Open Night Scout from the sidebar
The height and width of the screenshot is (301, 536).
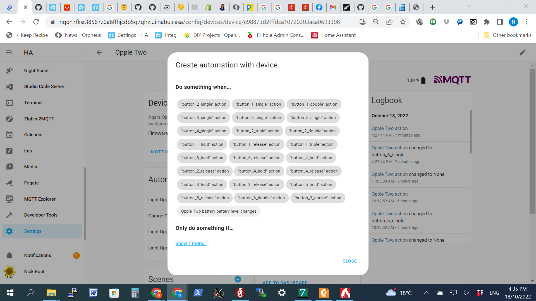pos(36,71)
